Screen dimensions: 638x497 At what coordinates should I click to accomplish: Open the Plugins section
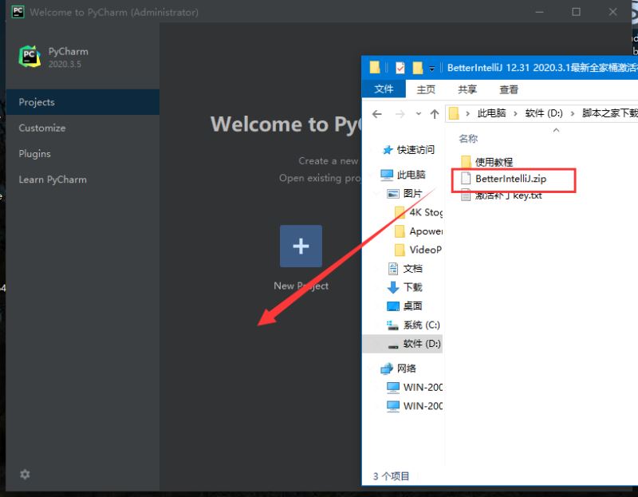tap(34, 154)
